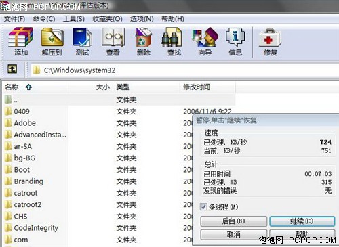
Task: Click the 删除 (Delete) toolbar icon
Action: pos(143,37)
